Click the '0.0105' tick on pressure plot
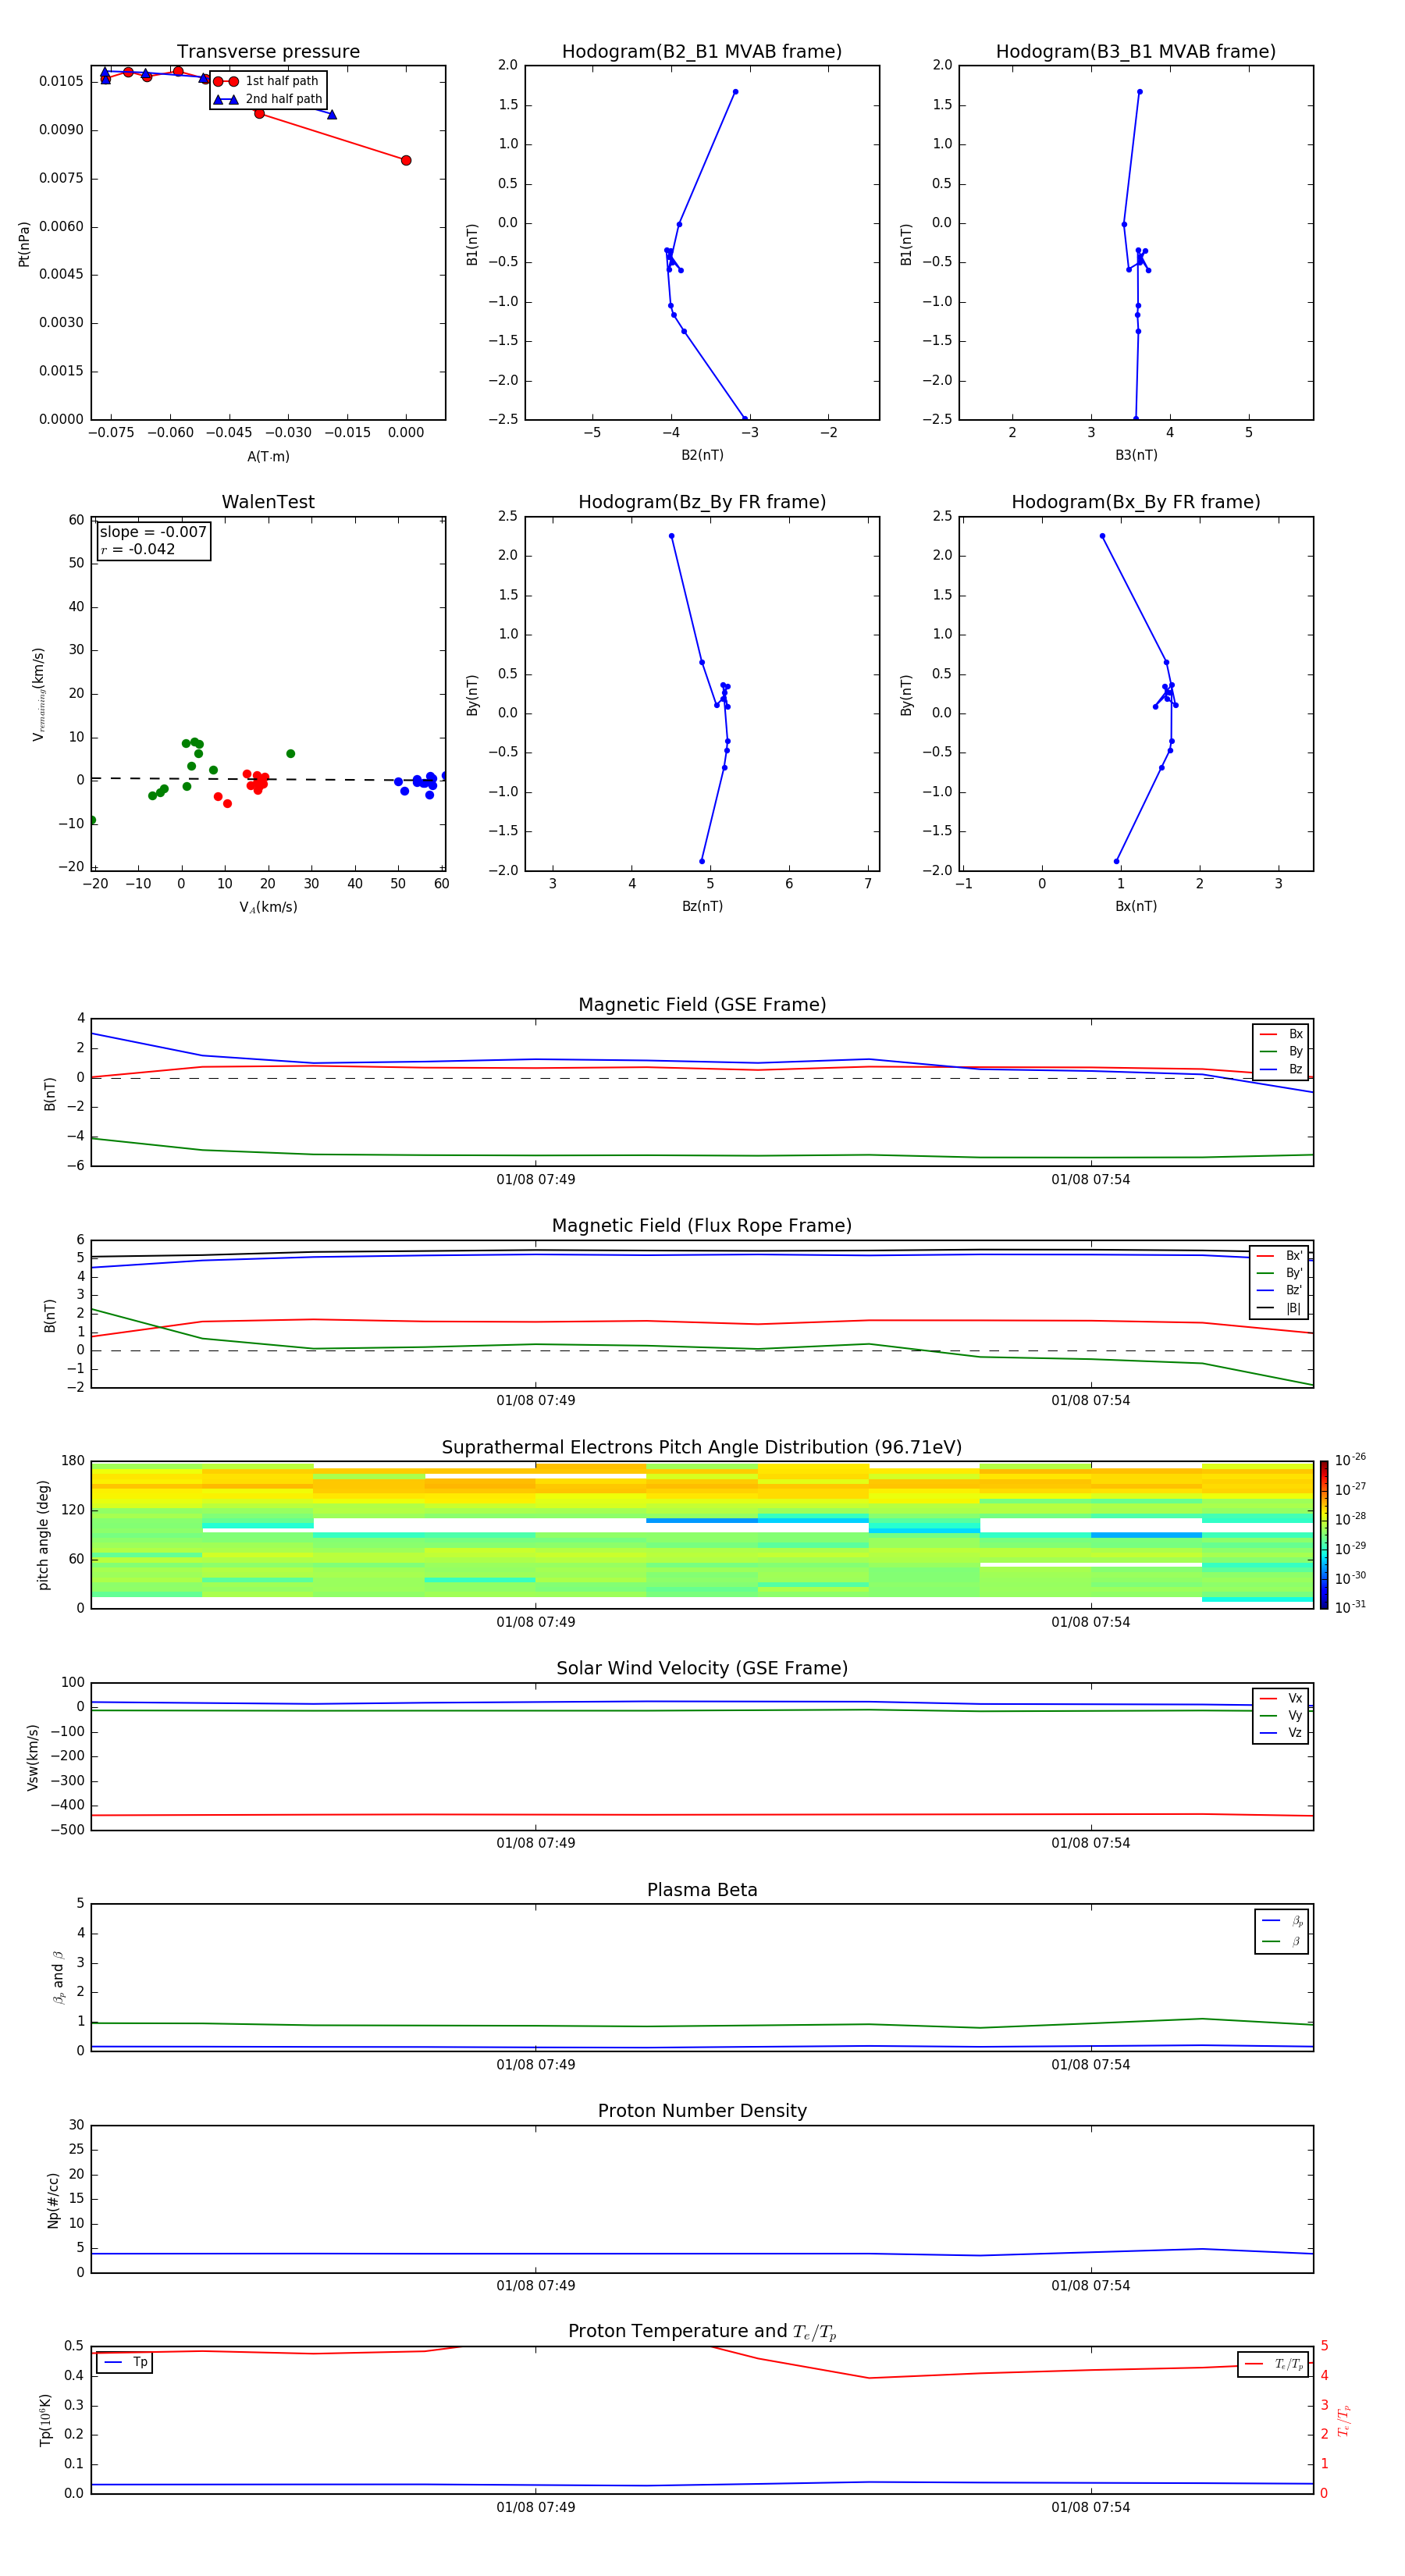Viewport: 1405px width, 2576px height. (60, 81)
